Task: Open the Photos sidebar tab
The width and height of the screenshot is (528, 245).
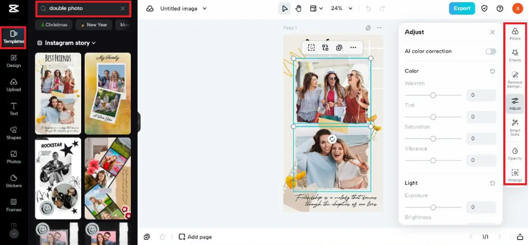Action: (14, 158)
